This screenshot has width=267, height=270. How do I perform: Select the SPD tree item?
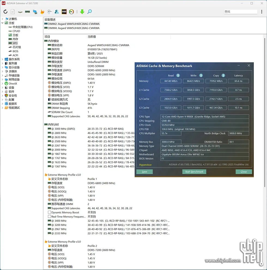pyautogui.click(x=13, y=43)
